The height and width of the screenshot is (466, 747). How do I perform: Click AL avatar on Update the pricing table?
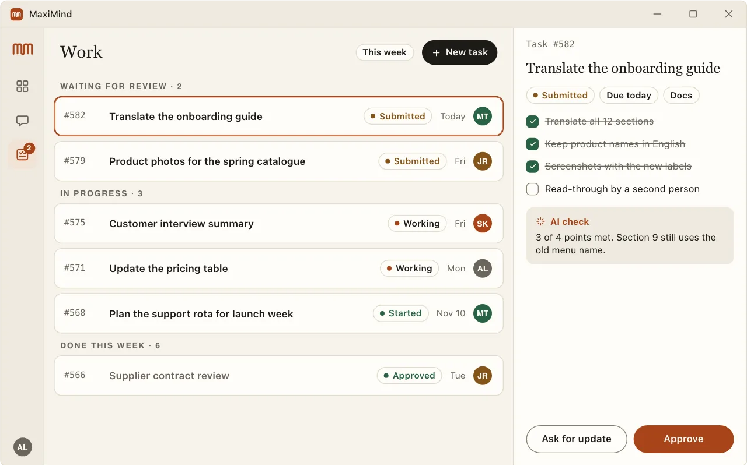pos(483,269)
